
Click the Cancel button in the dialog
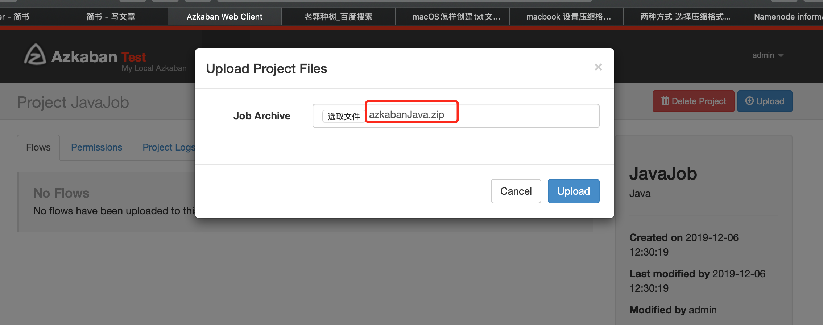pyautogui.click(x=516, y=191)
